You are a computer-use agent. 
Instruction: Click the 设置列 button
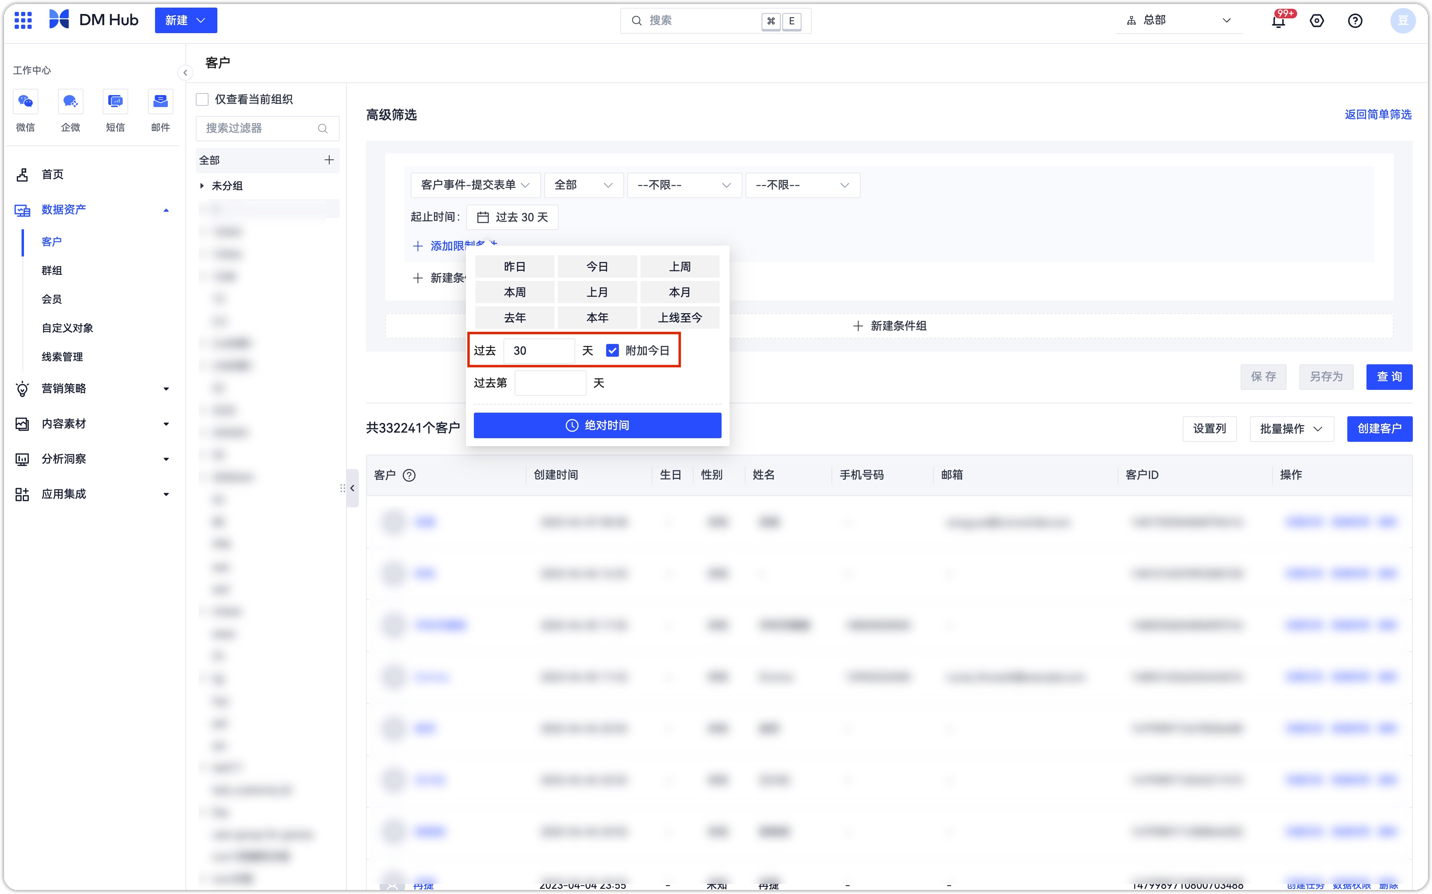pyautogui.click(x=1209, y=429)
